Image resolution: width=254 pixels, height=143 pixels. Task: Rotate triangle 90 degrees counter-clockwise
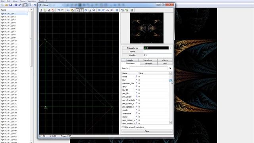coord(99,10)
